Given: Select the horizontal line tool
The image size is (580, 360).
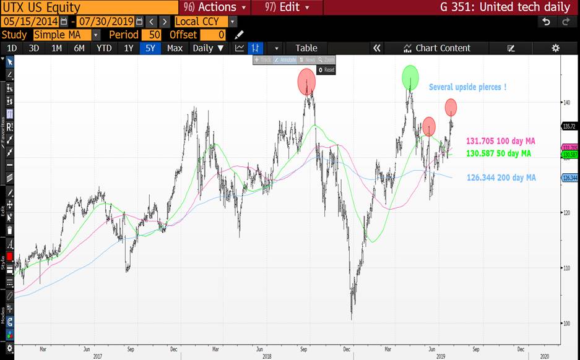Looking at the screenshot, I should point(10,165).
